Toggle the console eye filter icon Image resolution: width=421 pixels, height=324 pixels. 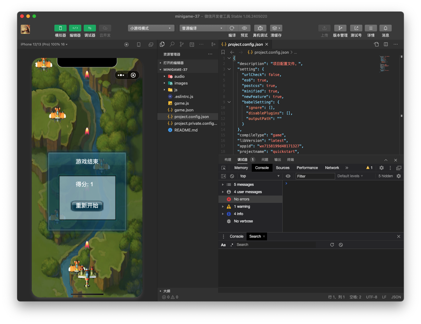[x=288, y=176]
